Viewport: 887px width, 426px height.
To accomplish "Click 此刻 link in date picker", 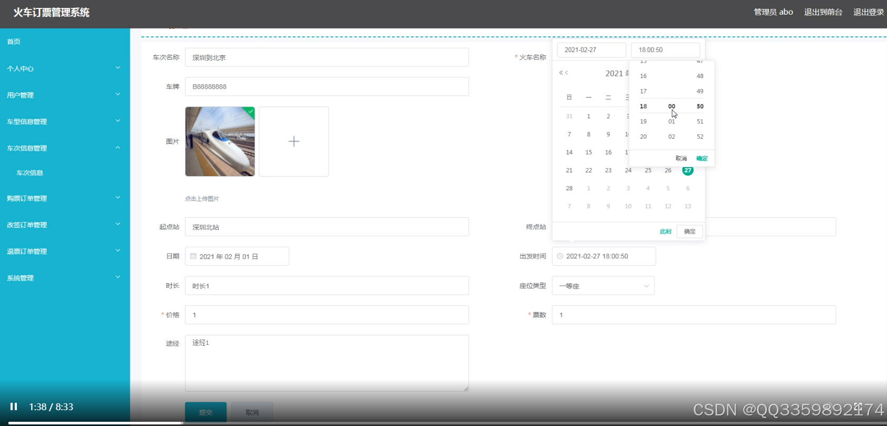I will [665, 231].
